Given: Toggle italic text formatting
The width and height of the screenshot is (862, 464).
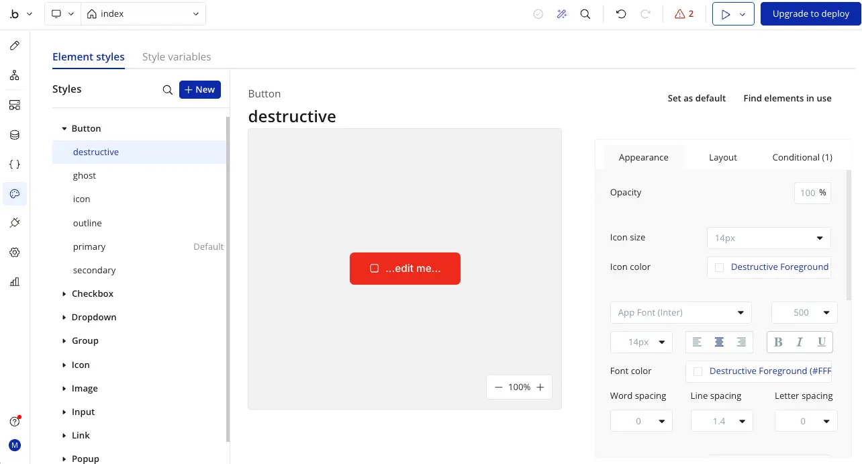Looking at the screenshot, I should [x=800, y=342].
